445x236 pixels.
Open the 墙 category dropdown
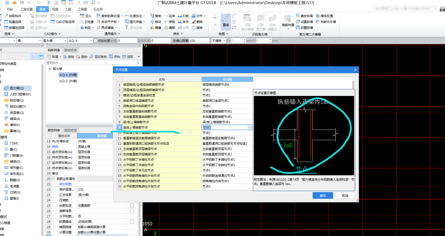pos(40,41)
